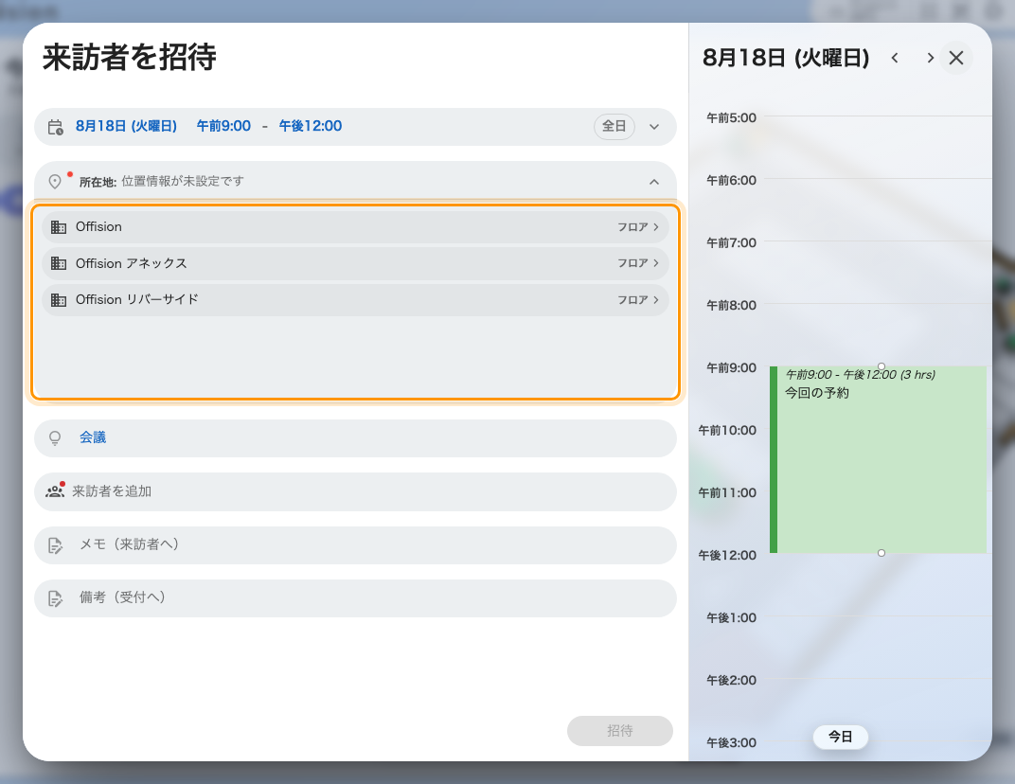Click the 招待 invite button
The image size is (1015, 784).
click(619, 731)
